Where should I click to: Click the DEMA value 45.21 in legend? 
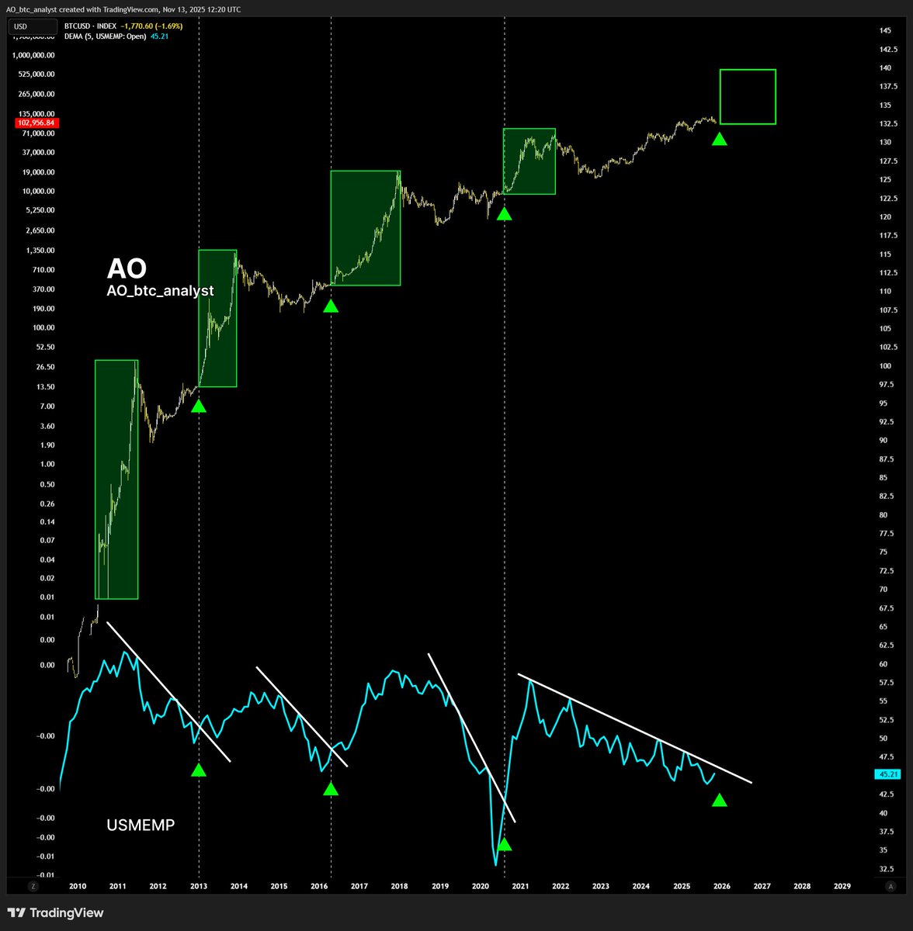(159, 36)
